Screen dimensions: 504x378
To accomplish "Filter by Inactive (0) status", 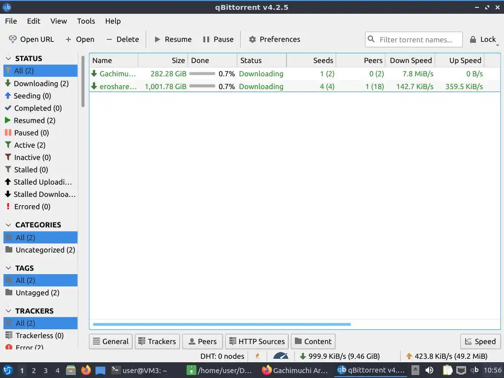I will click(x=40, y=157).
